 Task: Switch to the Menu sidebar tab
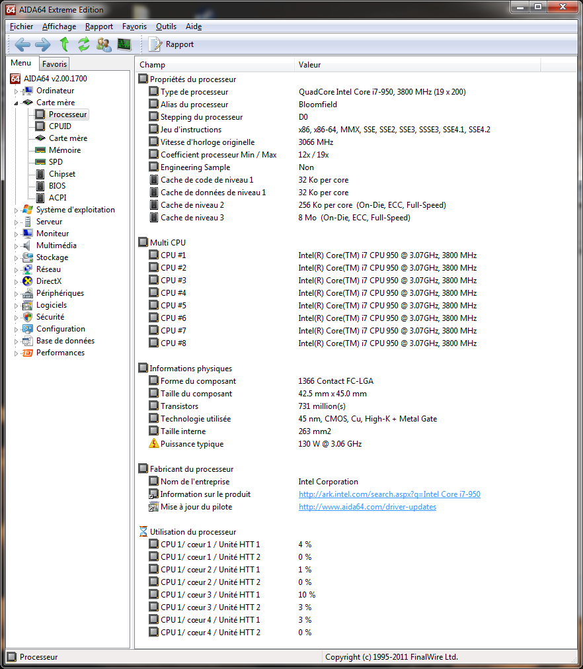tap(21, 63)
